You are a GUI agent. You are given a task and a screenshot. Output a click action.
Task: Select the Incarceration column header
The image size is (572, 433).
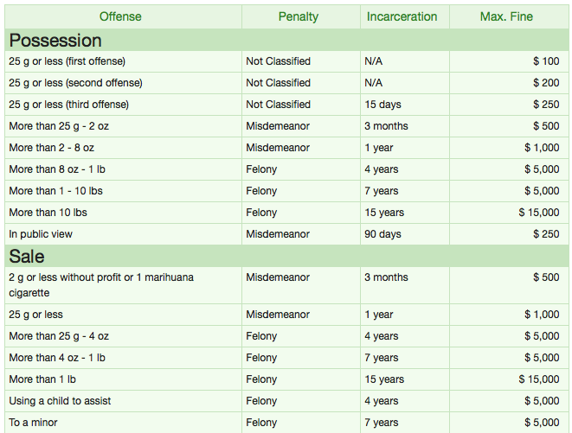402,16
